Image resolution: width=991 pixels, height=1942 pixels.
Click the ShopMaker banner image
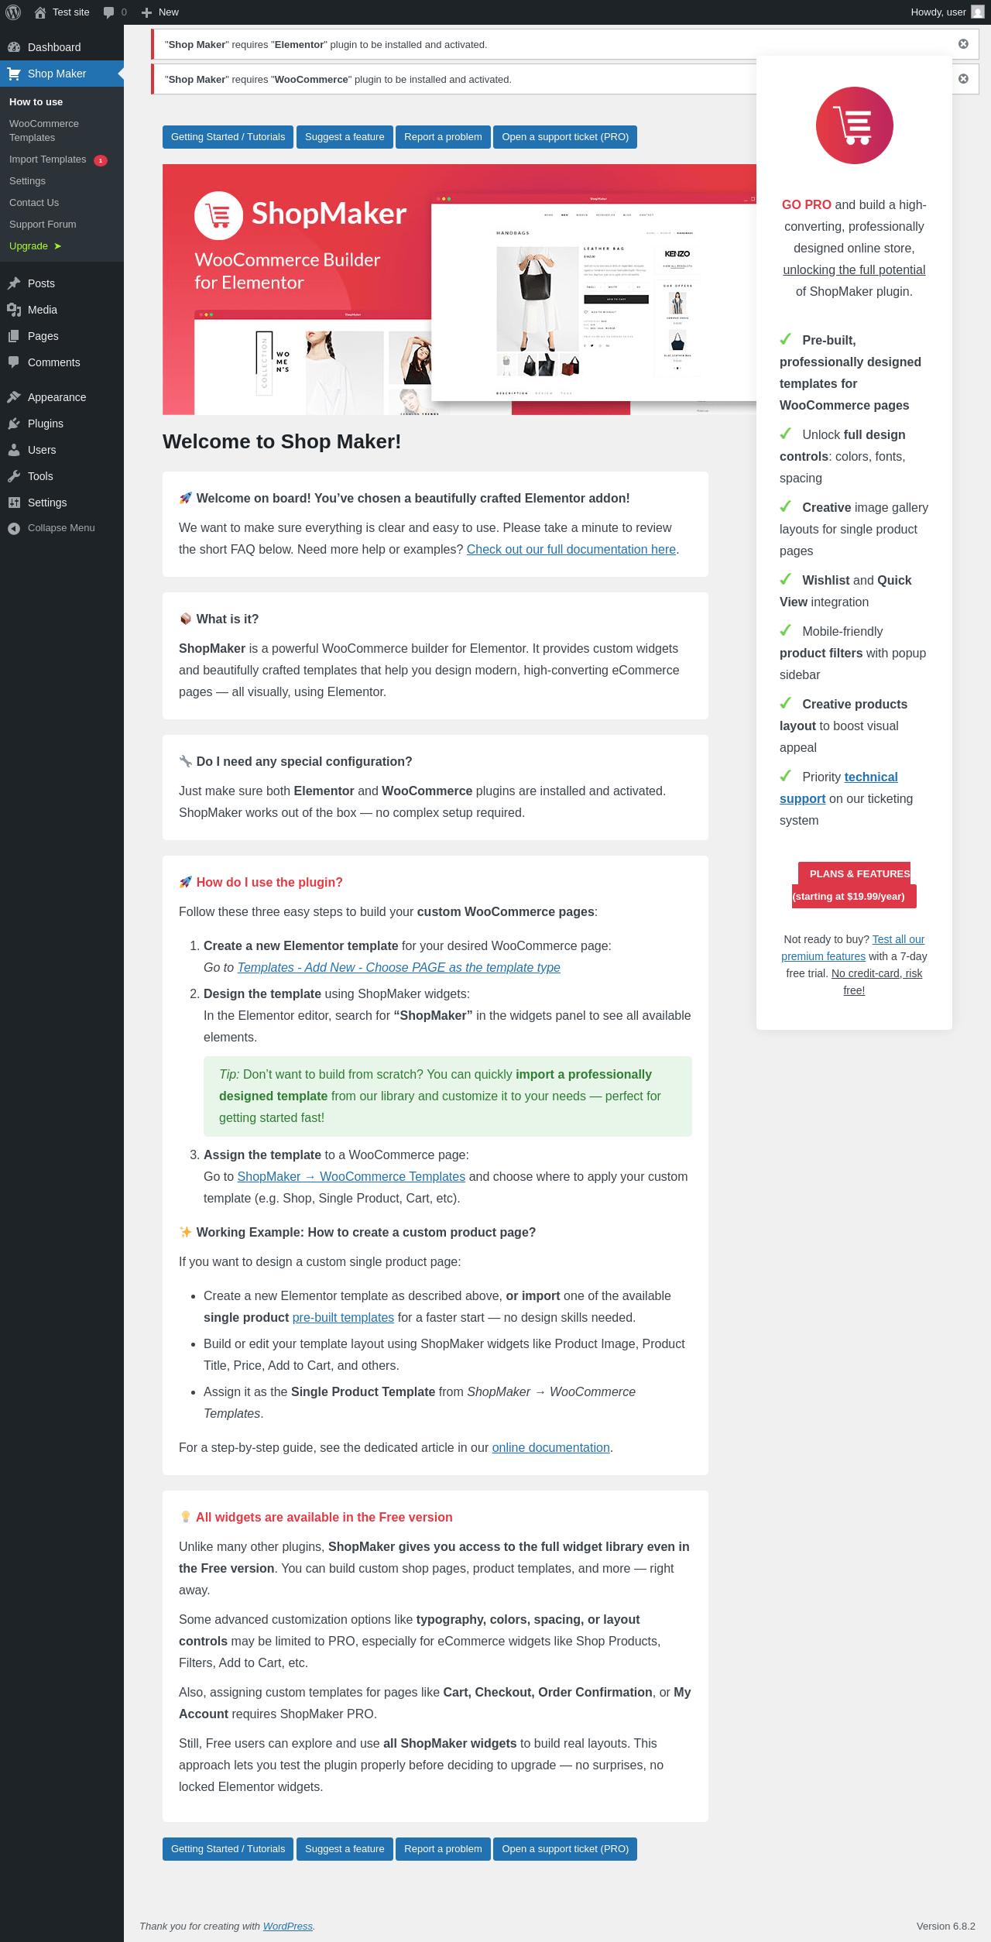[459, 289]
